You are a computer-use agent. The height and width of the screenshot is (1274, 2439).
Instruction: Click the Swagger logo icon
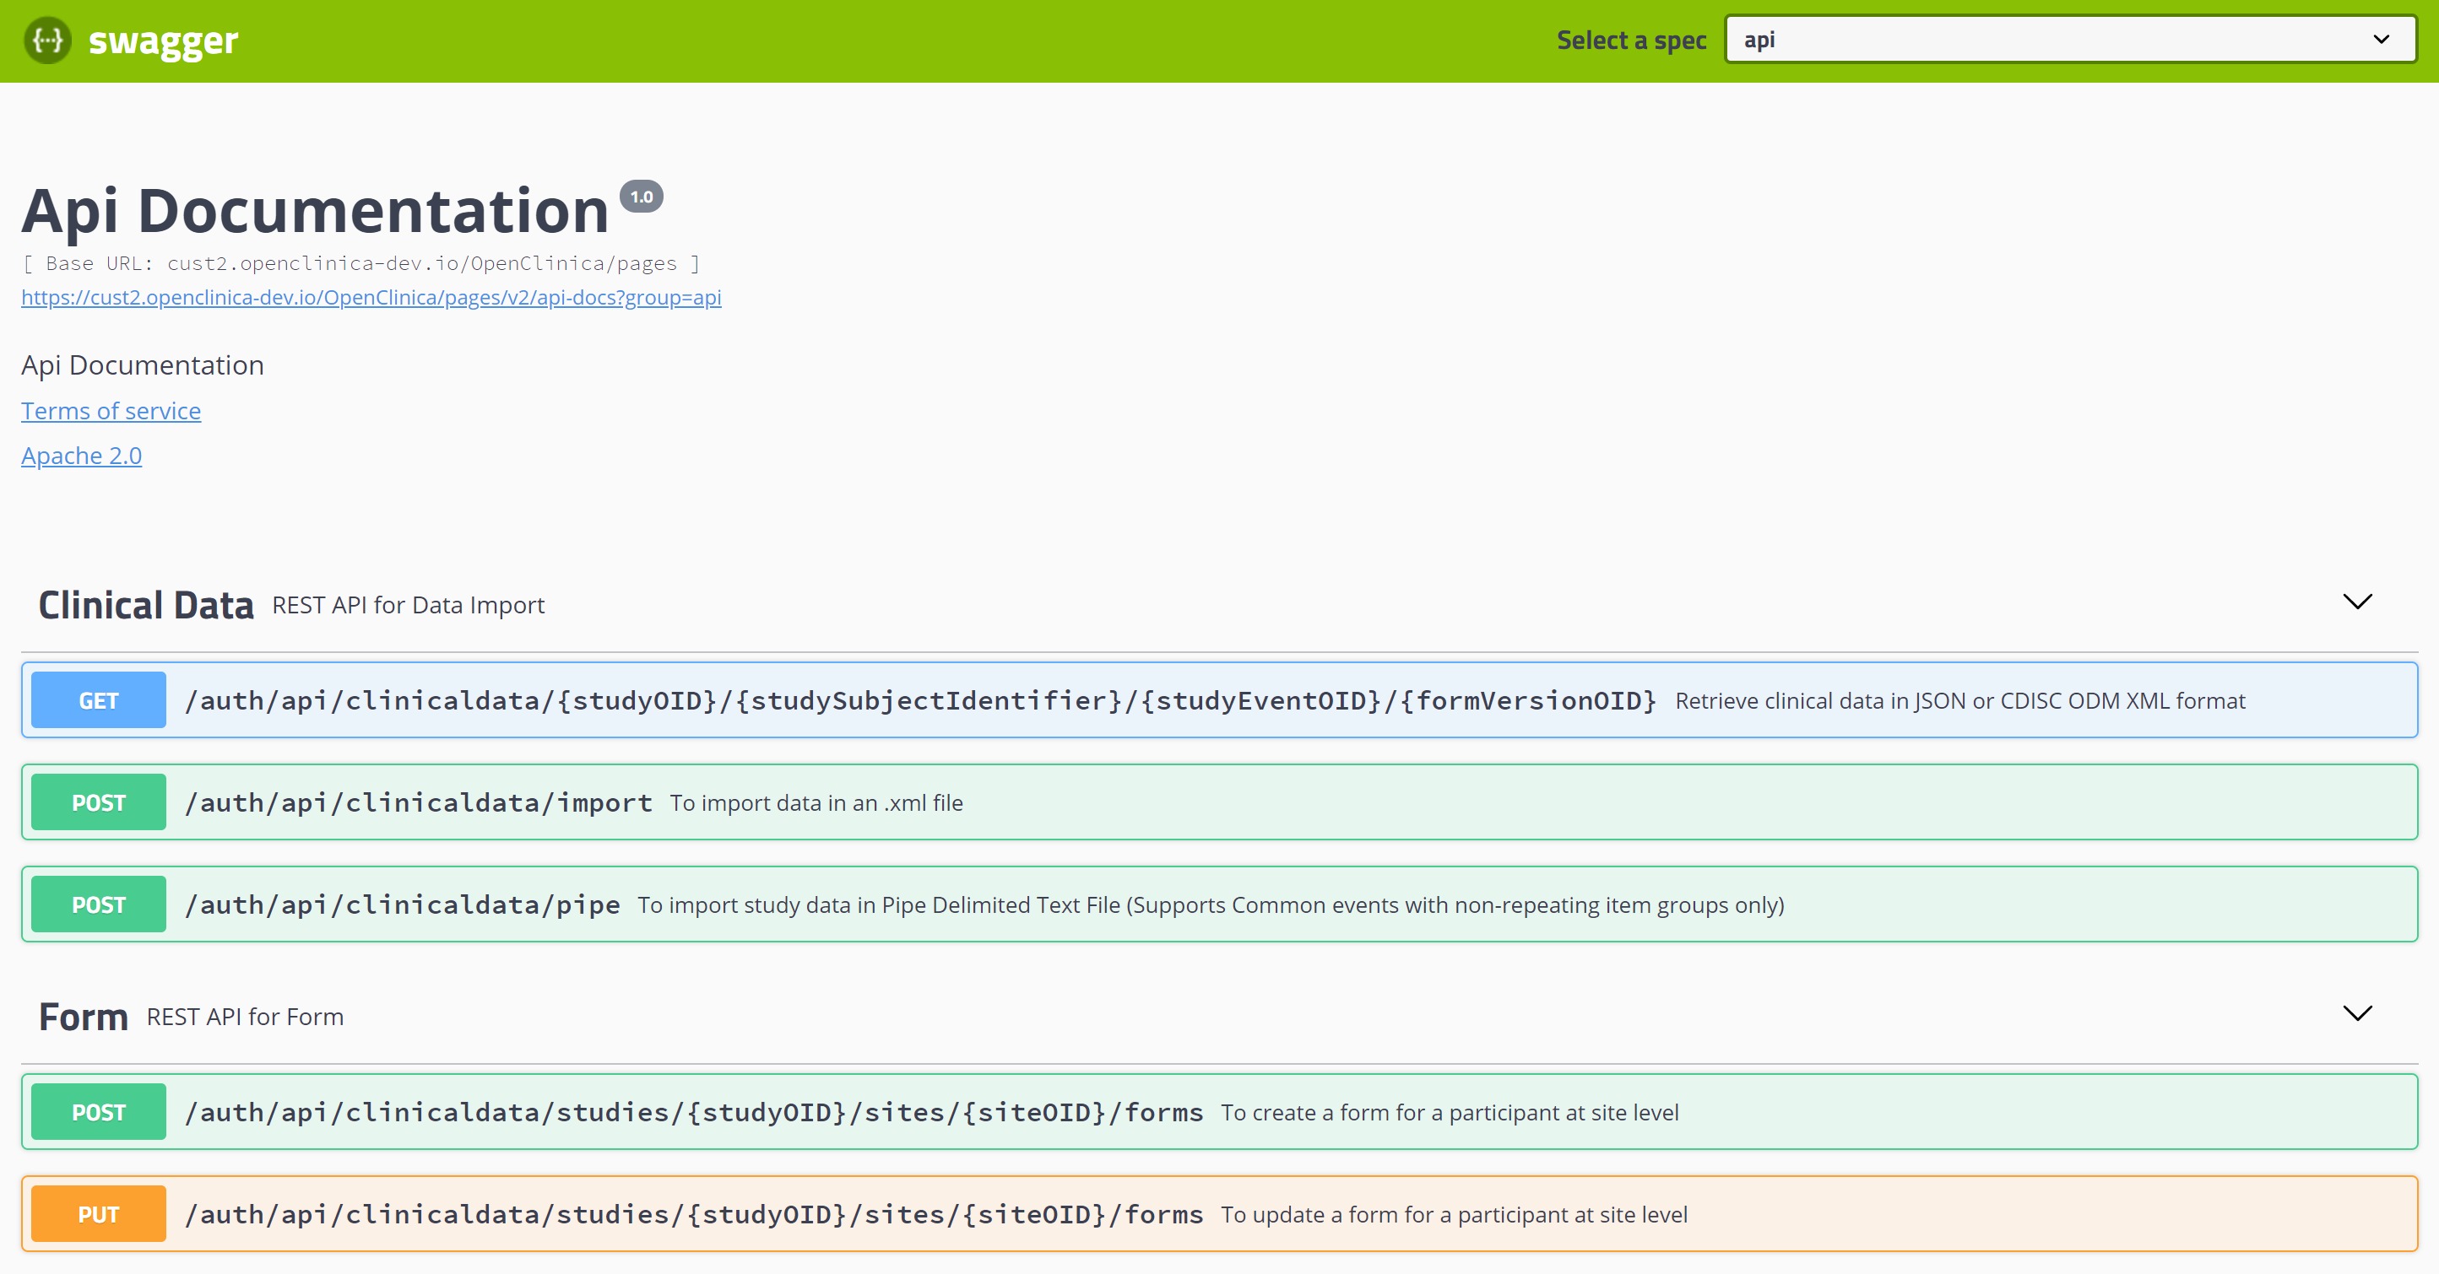(47, 40)
